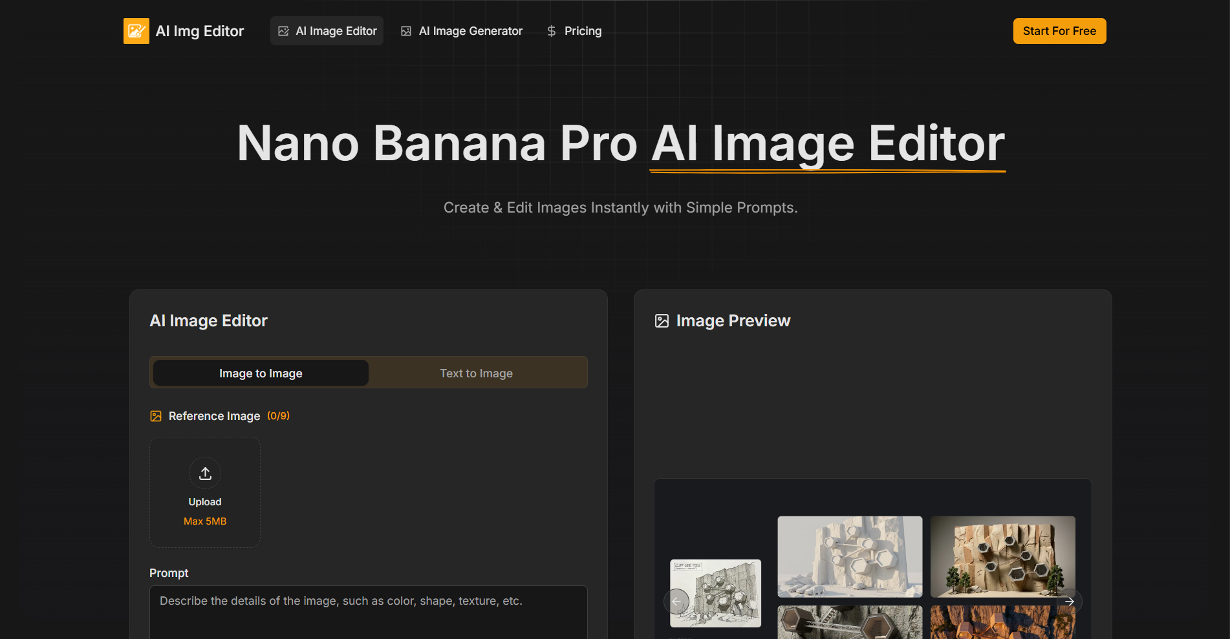Select the cliff wall with trees thumbnail
Image resolution: width=1230 pixels, height=639 pixels.
tap(1002, 556)
